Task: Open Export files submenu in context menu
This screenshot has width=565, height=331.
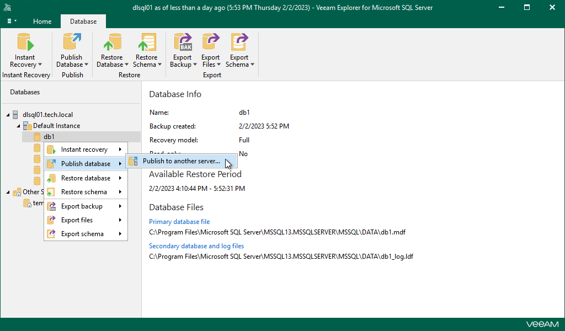Action: click(86, 220)
